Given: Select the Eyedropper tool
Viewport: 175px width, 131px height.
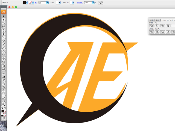Looking at the screenshot, I should click(x=4, y=80).
